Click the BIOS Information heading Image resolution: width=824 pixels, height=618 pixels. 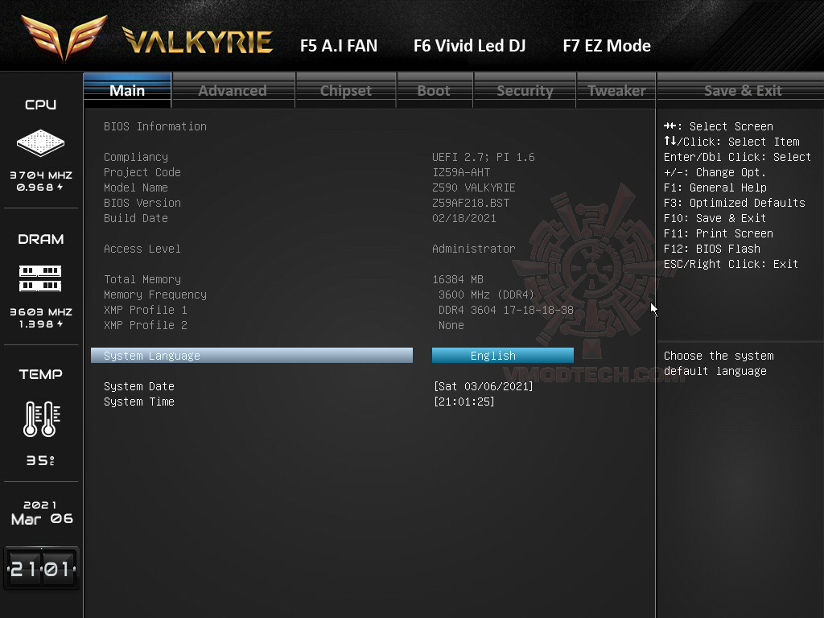coord(155,126)
